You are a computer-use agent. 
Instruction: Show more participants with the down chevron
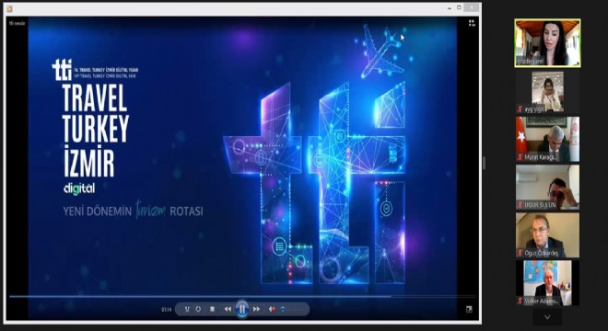point(547,317)
